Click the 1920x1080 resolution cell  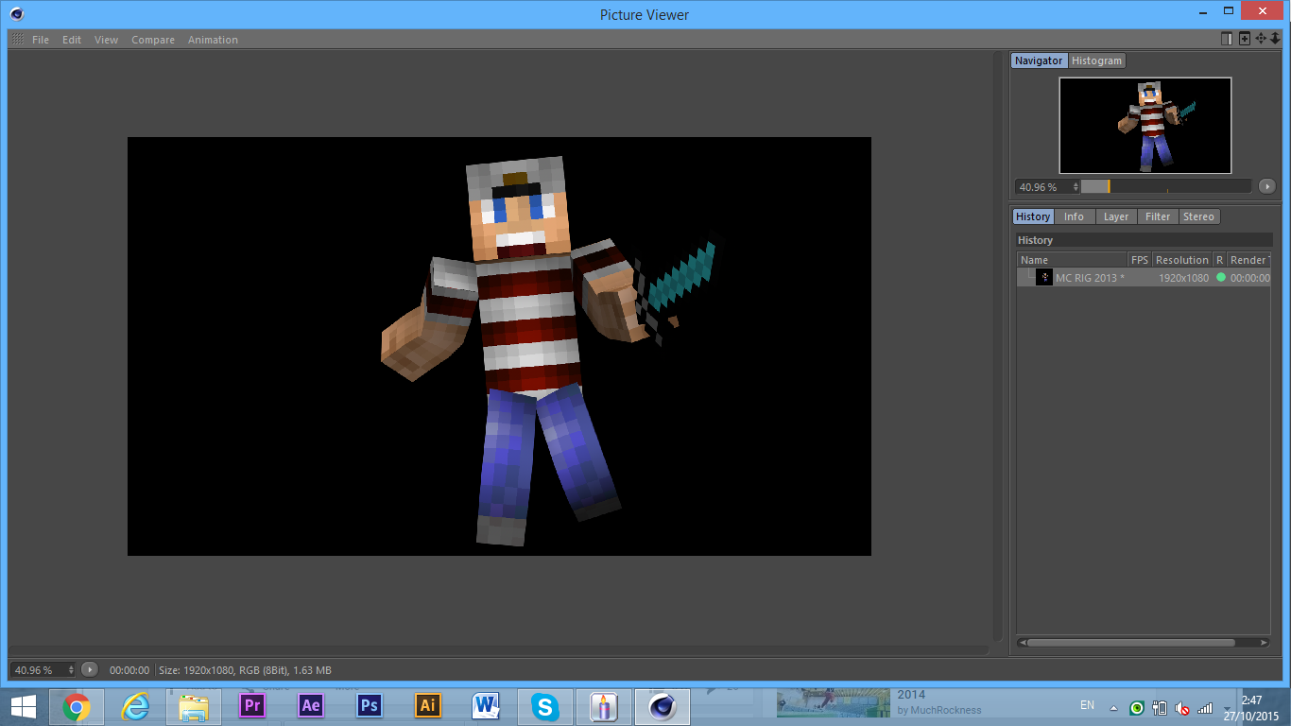1183,278
